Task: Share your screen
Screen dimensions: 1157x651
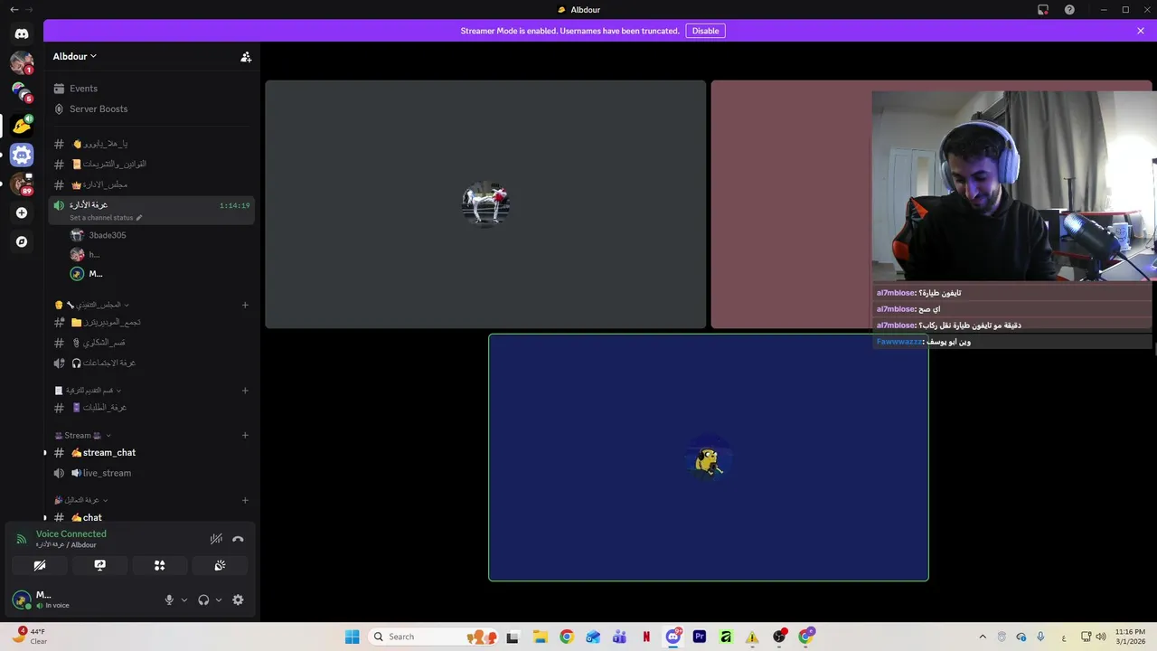Action: tap(99, 565)
